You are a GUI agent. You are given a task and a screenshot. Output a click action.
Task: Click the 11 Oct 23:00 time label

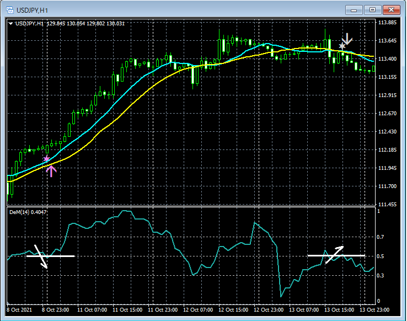163,309
